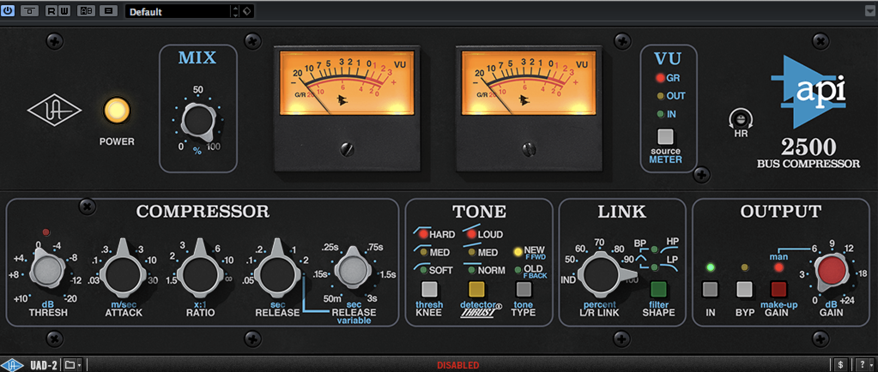Select SOFT knee setting
This screenshot has width=878, height=372.
(424, 270)
